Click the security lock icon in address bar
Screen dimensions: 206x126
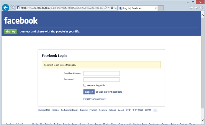tap(112, 8)
